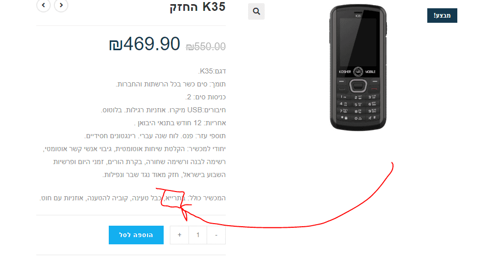Click the תוספי עזר accessories line
Screen dimensions: 477x264
(155, 136)
